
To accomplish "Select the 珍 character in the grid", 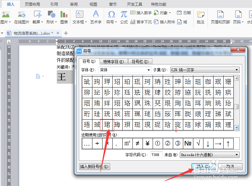I will point(107,92).
